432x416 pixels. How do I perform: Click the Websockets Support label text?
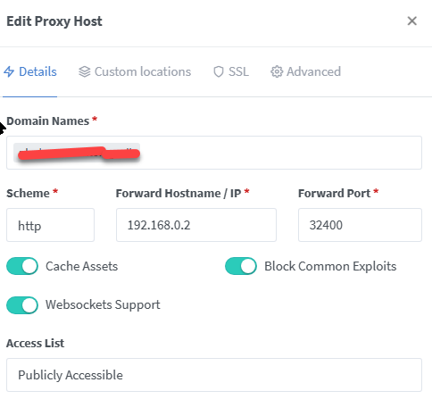(103, 304)
